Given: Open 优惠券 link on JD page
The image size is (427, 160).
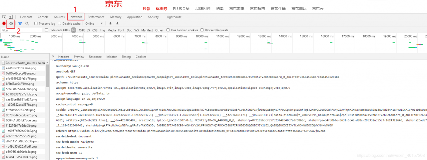Looking at the screenshot, I should click(x=161, y=9).
